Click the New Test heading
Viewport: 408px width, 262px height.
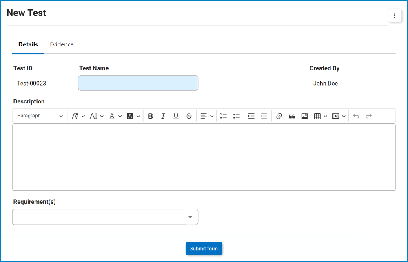26,13
